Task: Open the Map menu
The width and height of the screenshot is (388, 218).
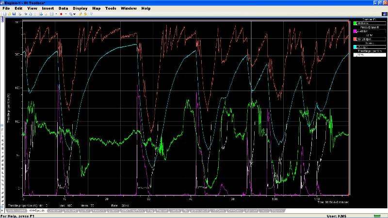Action: (96, 8)
